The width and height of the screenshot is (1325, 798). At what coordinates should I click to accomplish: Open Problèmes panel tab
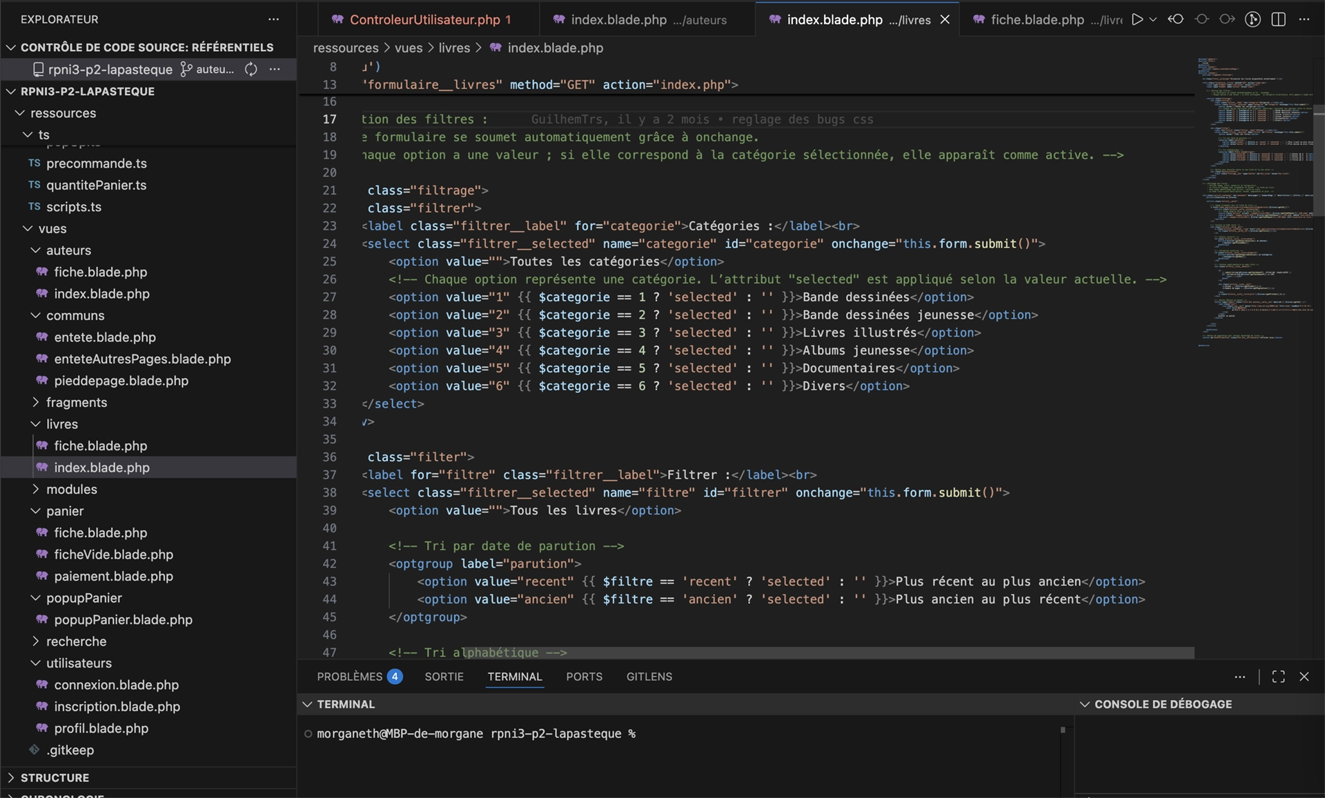(x=359, y=677)
